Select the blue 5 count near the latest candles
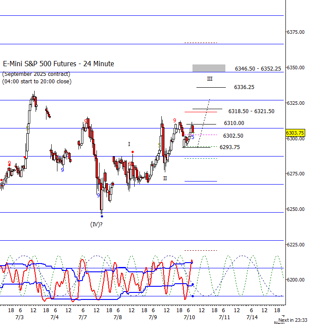The height and width of the screenshot is (324, 310). click(x=193, y=137)
